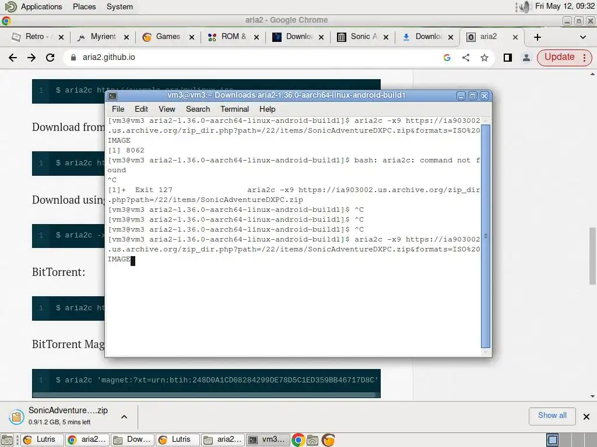597x447 pixels.
Task: Close the Games tab
Action: click(x=191, y=37)
